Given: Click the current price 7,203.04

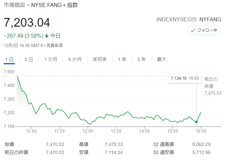Looking at the screenshot, I should click(27, 22).
